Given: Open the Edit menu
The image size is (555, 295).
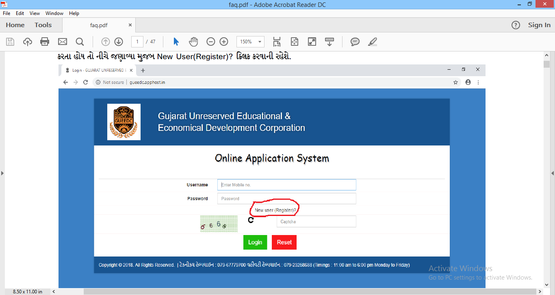Looking at the screenshot, I should click(x=20, y=13).
